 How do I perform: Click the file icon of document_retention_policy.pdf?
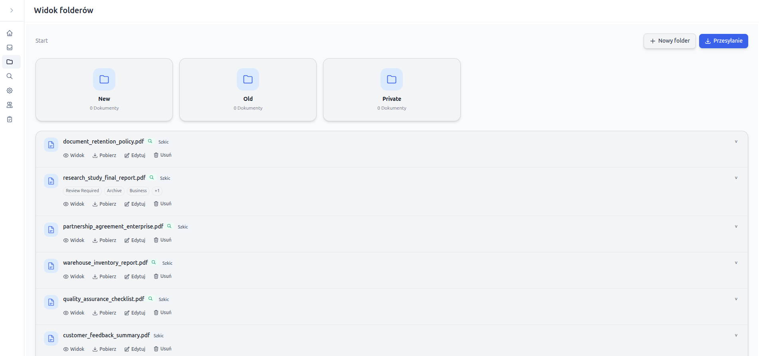tap(51, 145)
